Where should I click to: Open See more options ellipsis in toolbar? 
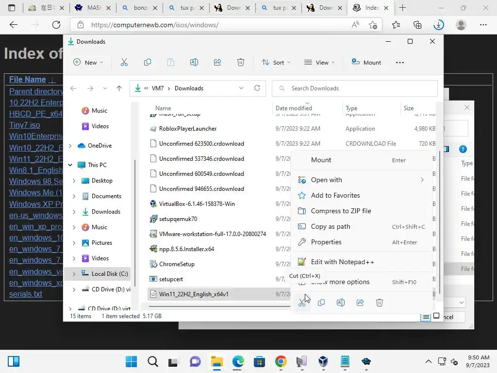(x=400, y=63)
